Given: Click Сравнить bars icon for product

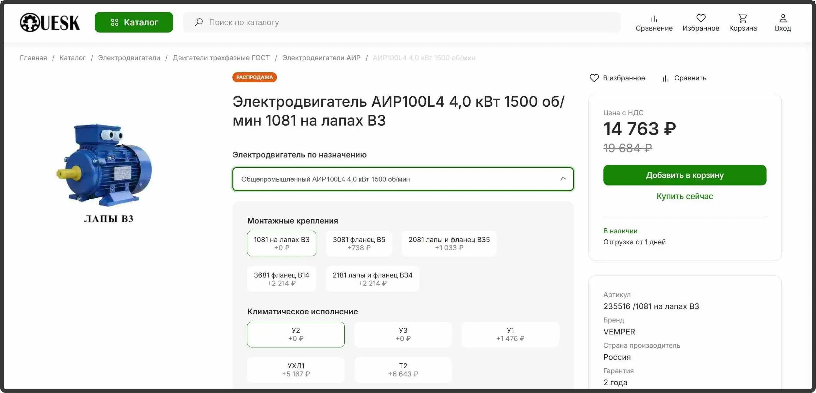Looking at the screenshot, I should pos(665,78).
